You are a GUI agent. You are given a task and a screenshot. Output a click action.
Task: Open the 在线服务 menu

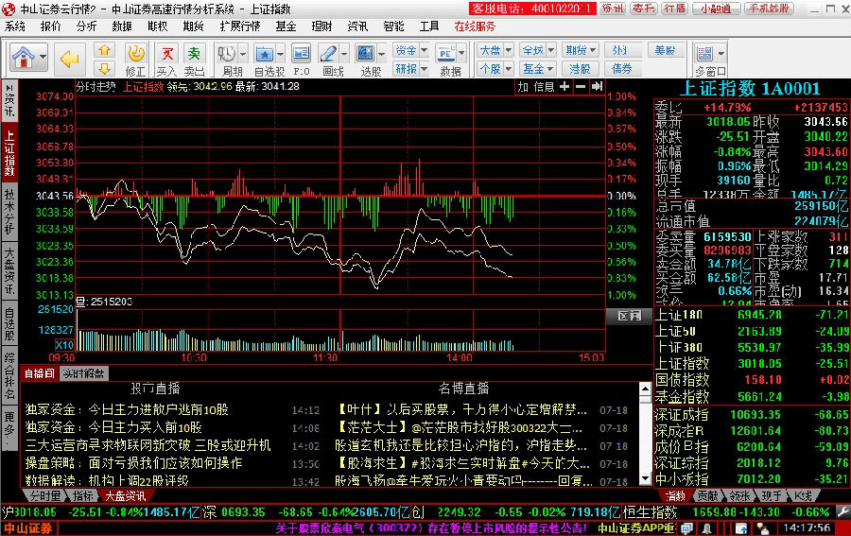tap(475, 26)
